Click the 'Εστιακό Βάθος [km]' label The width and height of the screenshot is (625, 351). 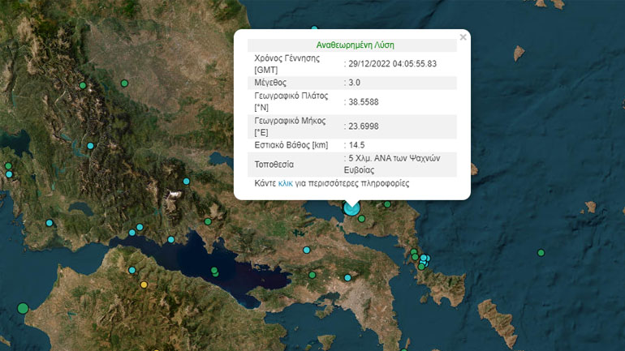tap(291, 145)
